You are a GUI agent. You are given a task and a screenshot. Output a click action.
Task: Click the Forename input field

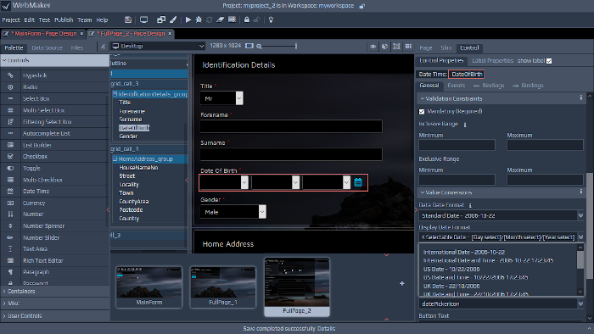(x=291, y=126)
